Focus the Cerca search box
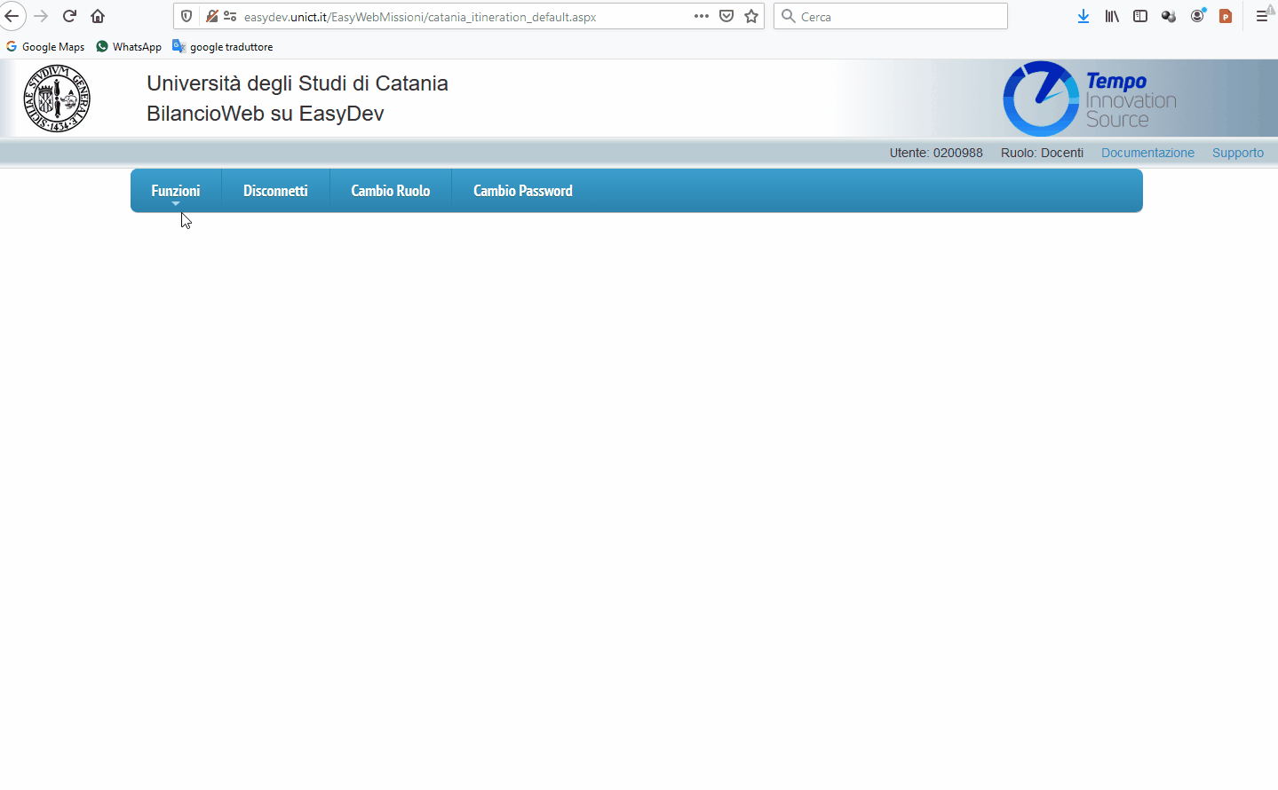The height and width of the screenshot is (790, 1278). click(891, 16)
